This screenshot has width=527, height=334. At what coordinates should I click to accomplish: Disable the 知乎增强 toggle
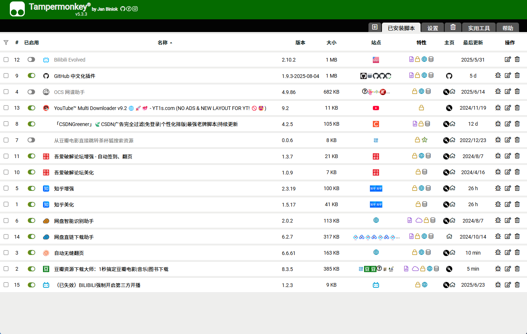point(31,188)
